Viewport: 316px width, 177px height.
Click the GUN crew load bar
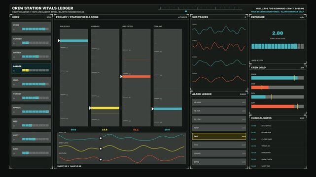[278, 88]
